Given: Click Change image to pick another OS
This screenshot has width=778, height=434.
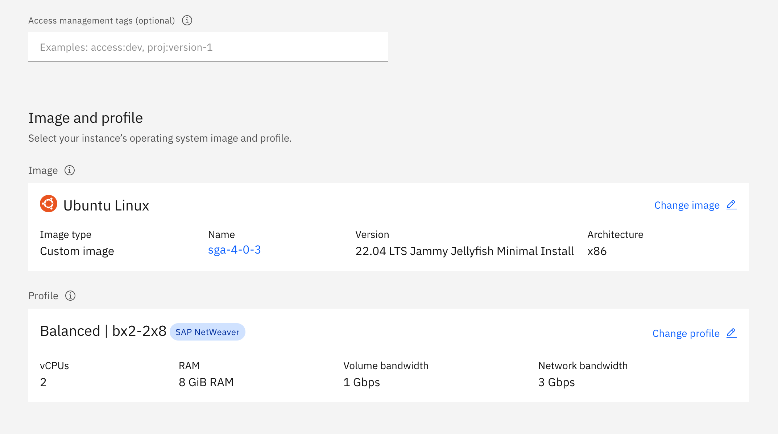Looking at the screenshot, I should pyautogui.click(x=686, y=205).
